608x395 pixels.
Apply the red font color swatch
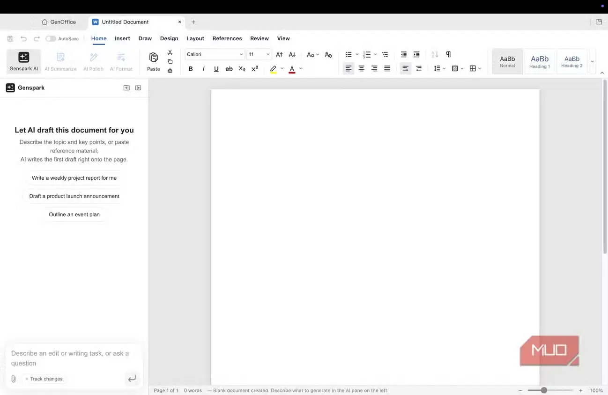point(292,69)
